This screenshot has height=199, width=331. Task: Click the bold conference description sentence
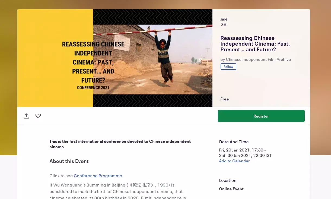point(120,144)
